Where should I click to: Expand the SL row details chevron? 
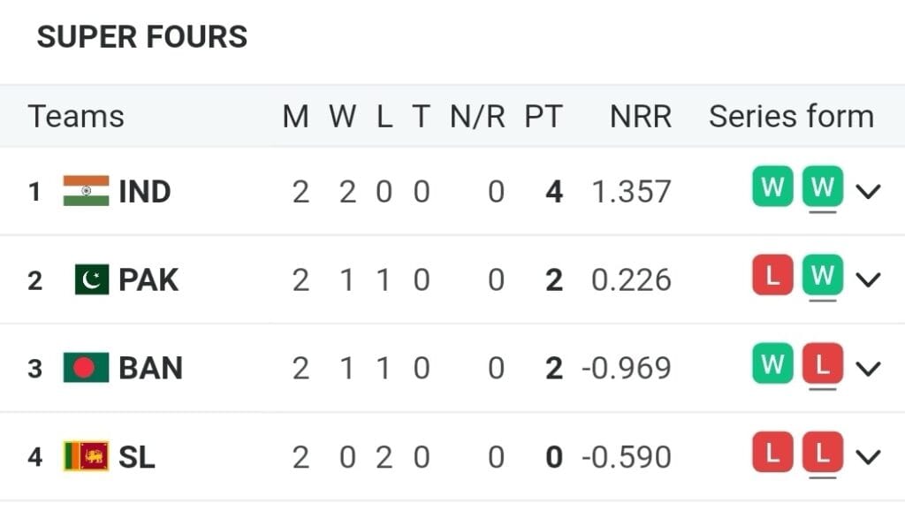pos(869,456)
